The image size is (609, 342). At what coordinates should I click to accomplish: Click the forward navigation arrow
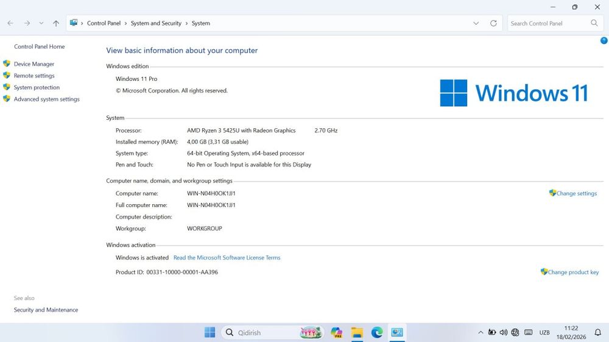(x=27, y=23)
